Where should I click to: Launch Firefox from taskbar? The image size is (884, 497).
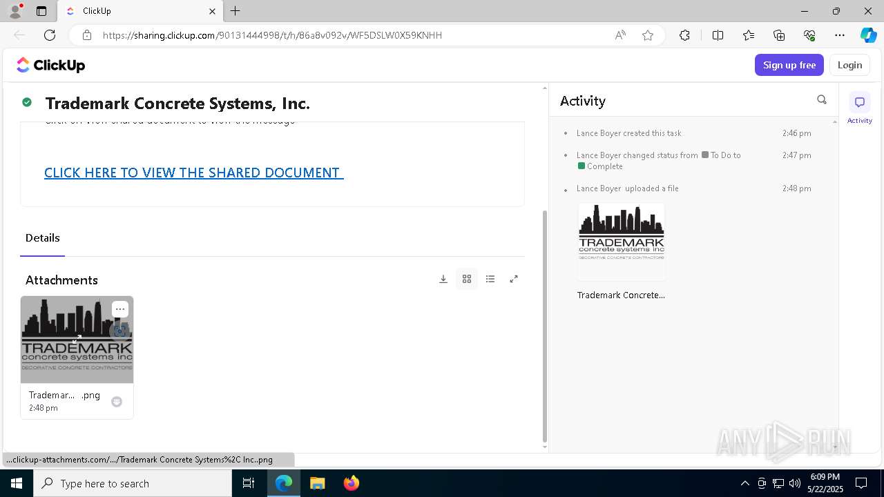point(352,483)
